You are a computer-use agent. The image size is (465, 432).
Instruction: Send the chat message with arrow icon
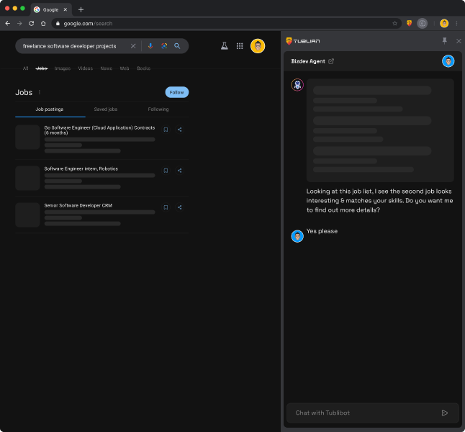[444, 413]
